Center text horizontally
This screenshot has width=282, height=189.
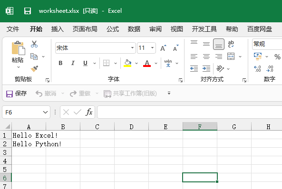point(206,57)
